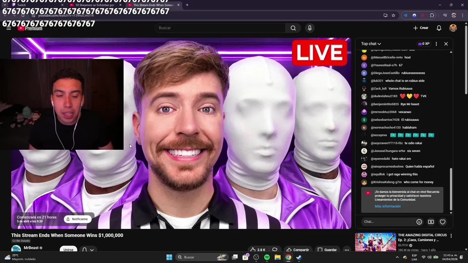
Task: Click @KrishnaKeleng-g7m chat username
Action: [386, 182]
